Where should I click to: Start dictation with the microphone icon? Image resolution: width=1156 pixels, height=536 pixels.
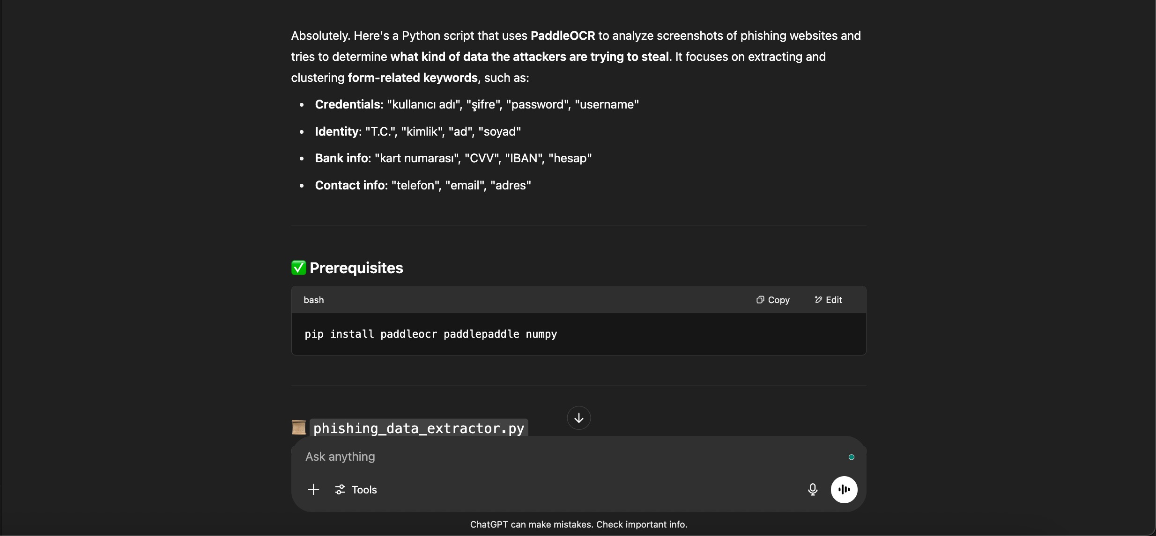(813, 490)
